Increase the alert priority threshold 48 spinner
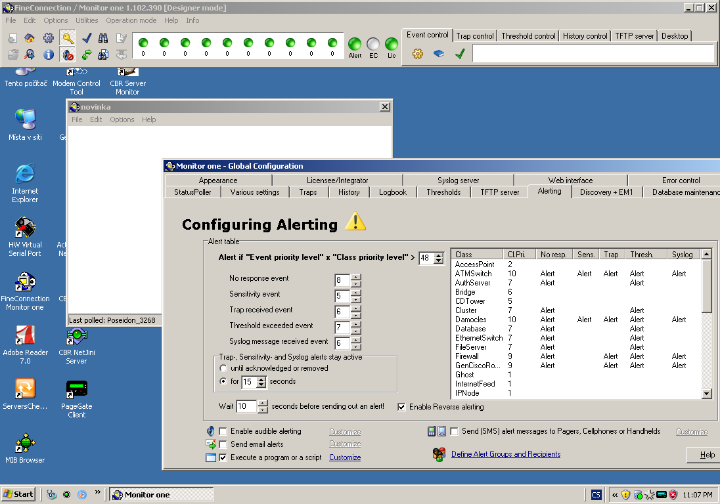This screenshot has height=504, width=720. coord(439,255)
